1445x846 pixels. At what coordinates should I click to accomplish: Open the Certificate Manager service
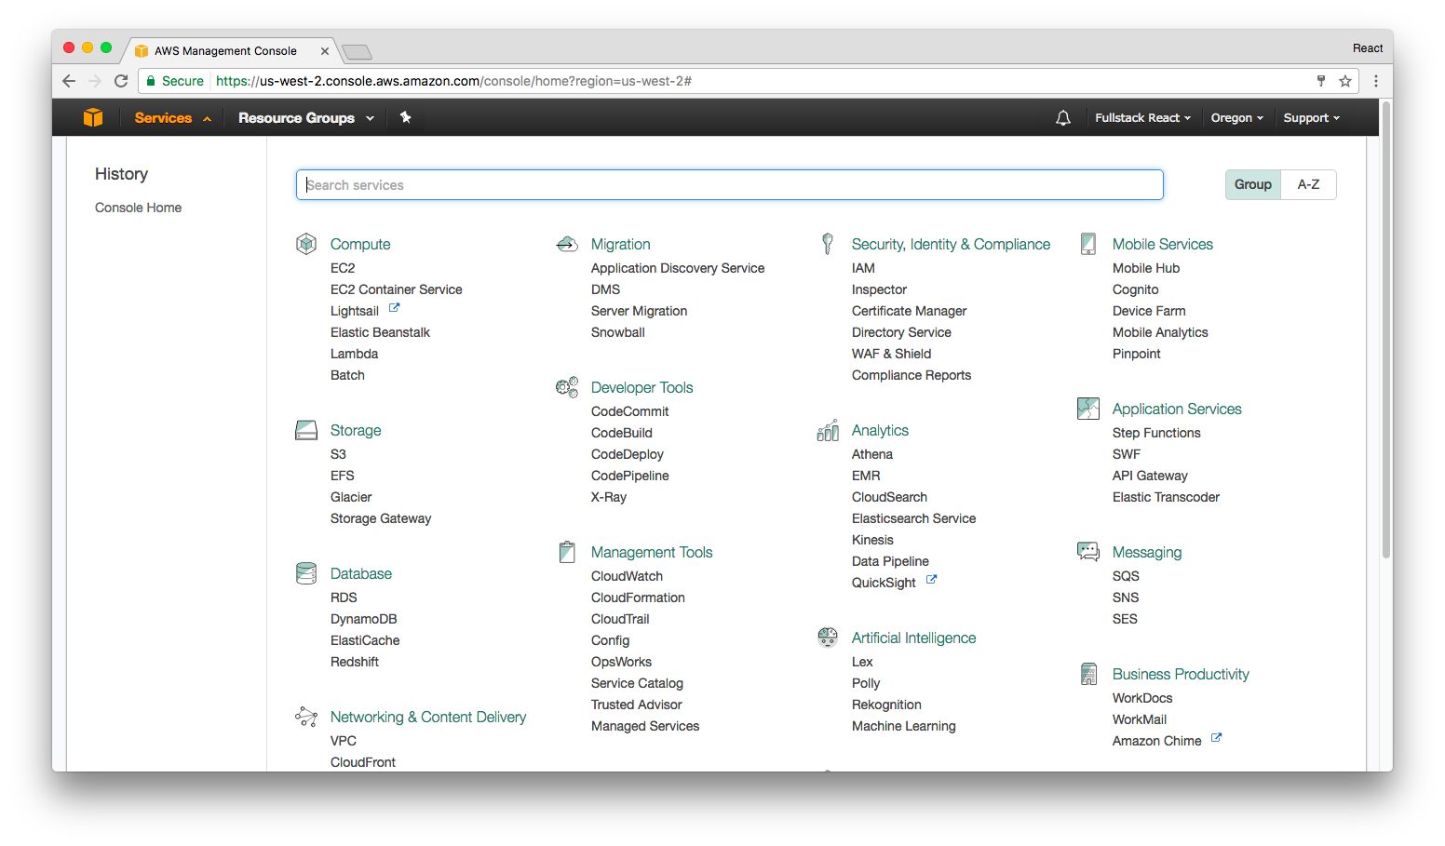click(x=909, y=311)
